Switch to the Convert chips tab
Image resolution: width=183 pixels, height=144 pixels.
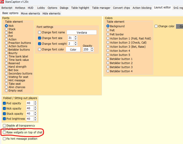tap(121, 8)
